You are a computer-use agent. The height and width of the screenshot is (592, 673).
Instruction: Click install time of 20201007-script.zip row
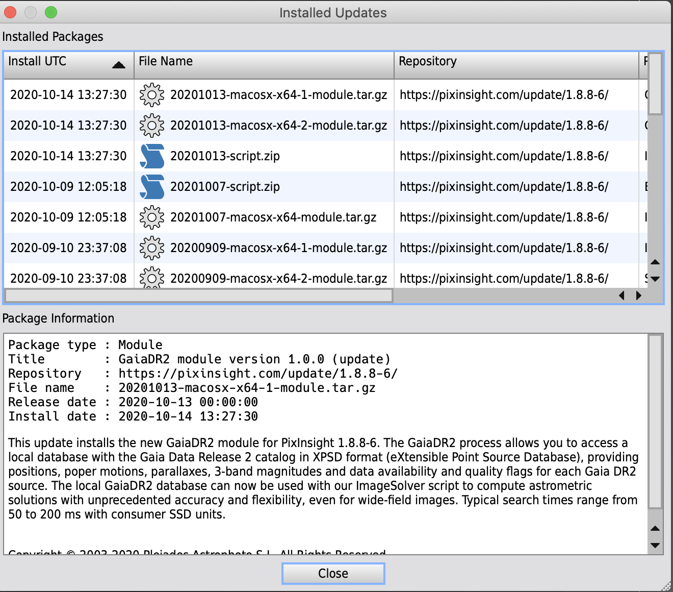[x=68, y=187]
